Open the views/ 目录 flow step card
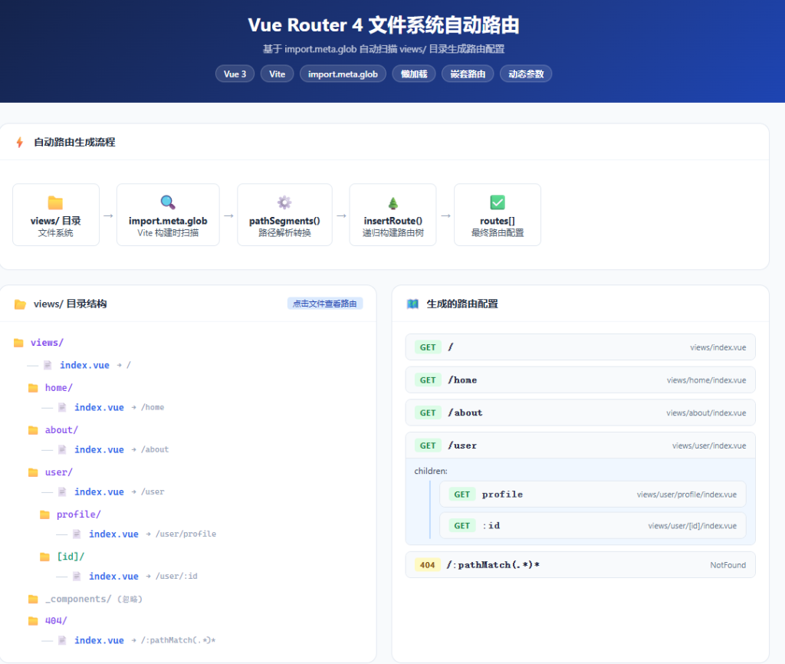Image resolution: width=785 pixels, height=664 pixels. [x=55, y=215]
